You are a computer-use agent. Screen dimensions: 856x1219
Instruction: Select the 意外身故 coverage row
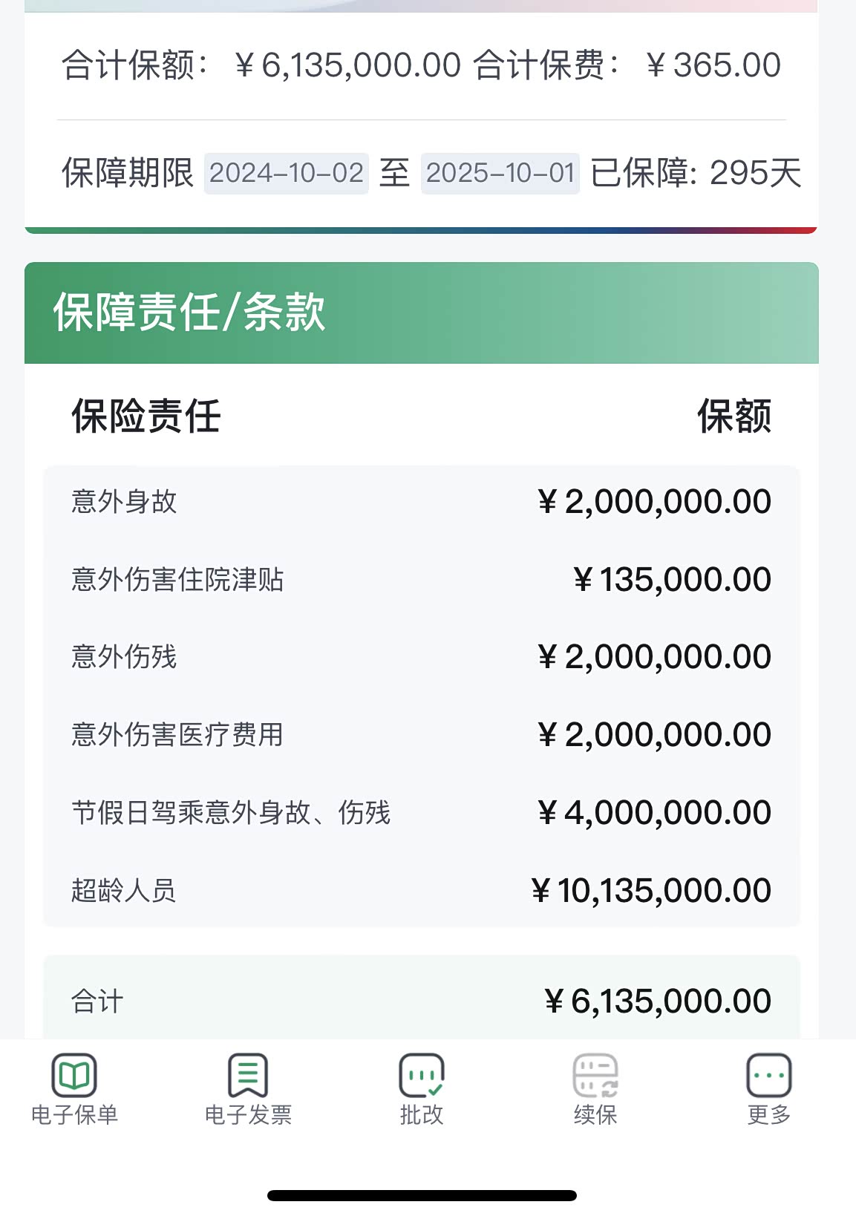coord(421,502)
